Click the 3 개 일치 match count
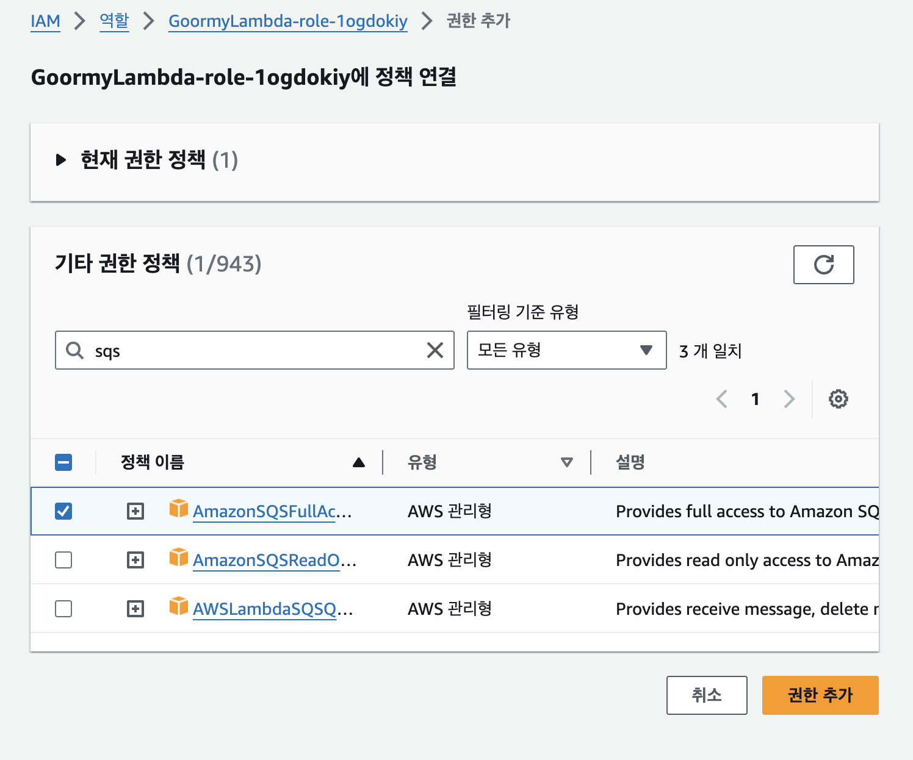The image size is (913, 760). pyautogui.click(x=710, y=351)
